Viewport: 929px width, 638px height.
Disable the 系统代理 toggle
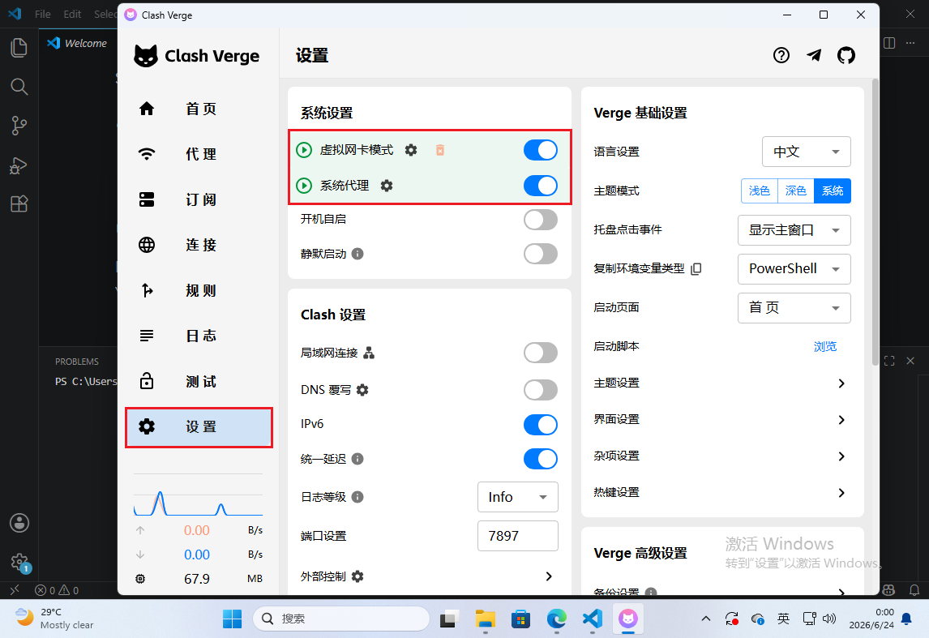pos(541,186)
